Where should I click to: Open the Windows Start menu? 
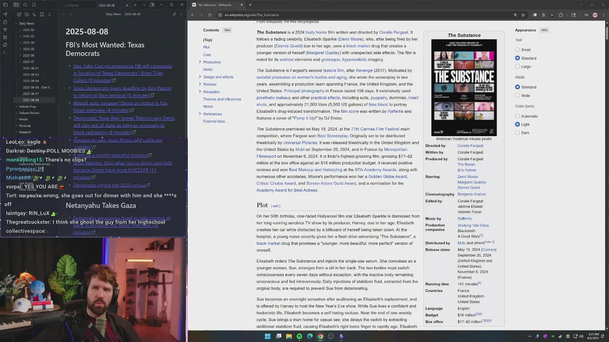click(x=267, y=336)
